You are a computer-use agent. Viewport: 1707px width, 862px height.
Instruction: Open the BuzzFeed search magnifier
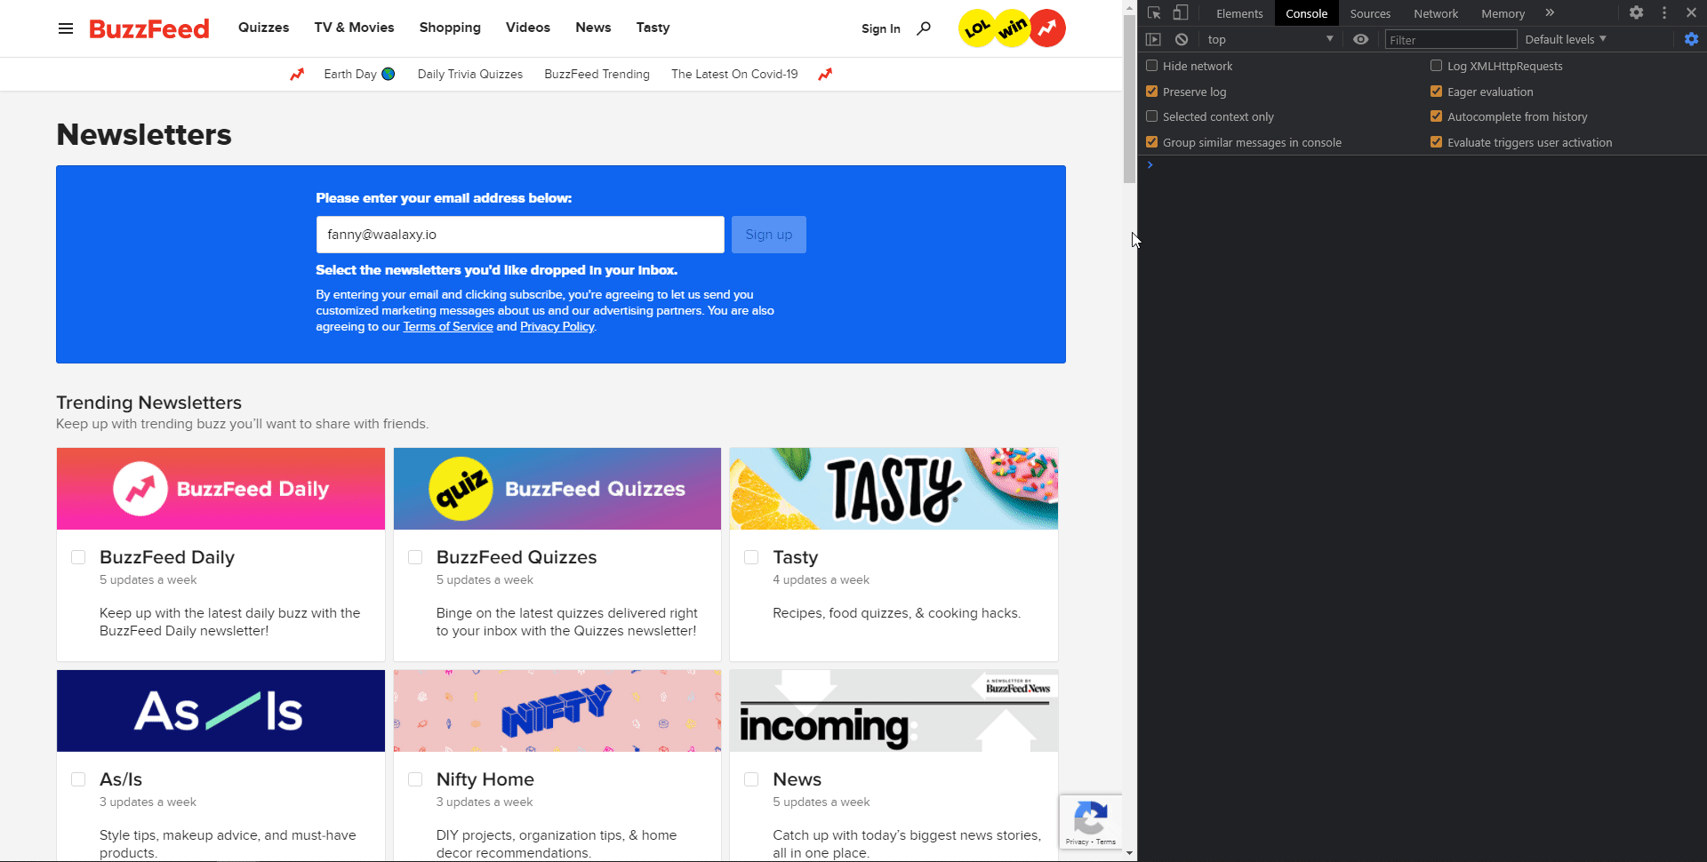pyautogui.click(x=924, y=28)
